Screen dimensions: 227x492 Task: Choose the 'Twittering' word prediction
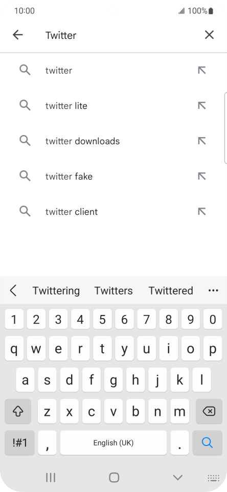[56, 290]
